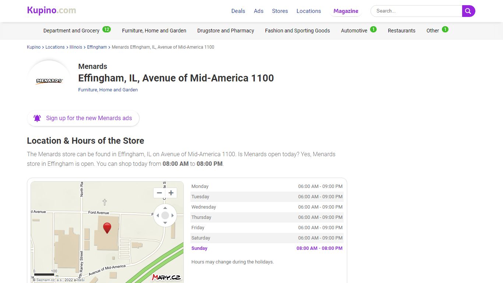Open the Stores menu item
Image resolution: width=503 pixels, height=283 pixels.
click(x=280, y=11)
